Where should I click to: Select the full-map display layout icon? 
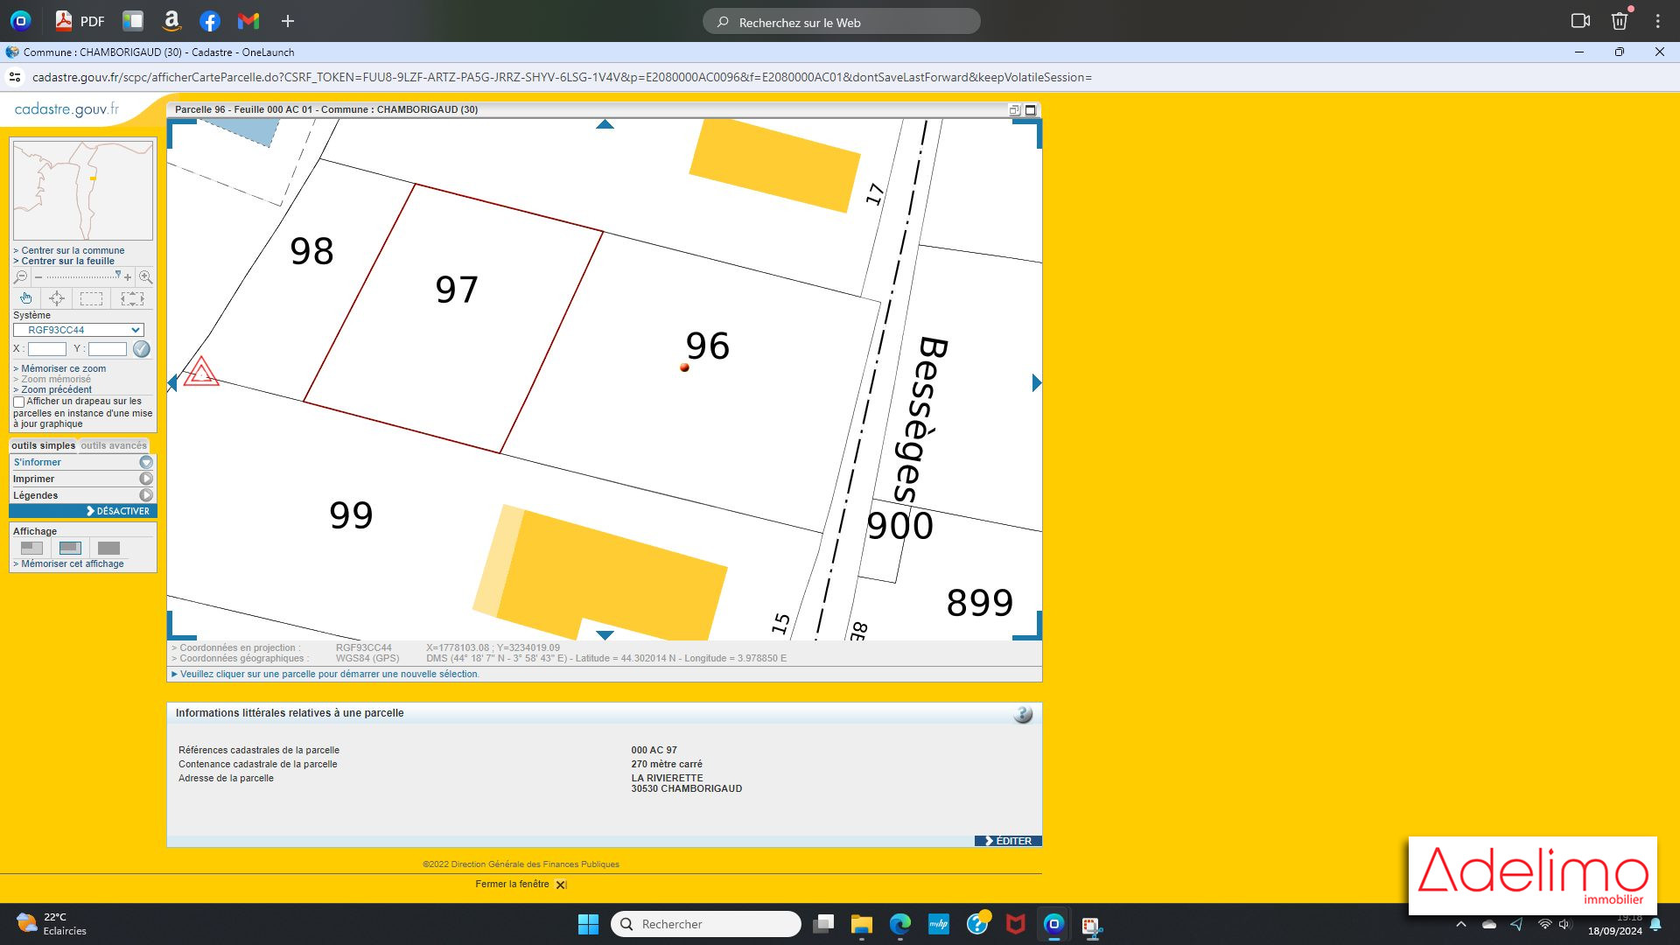(x=108, y=548)
